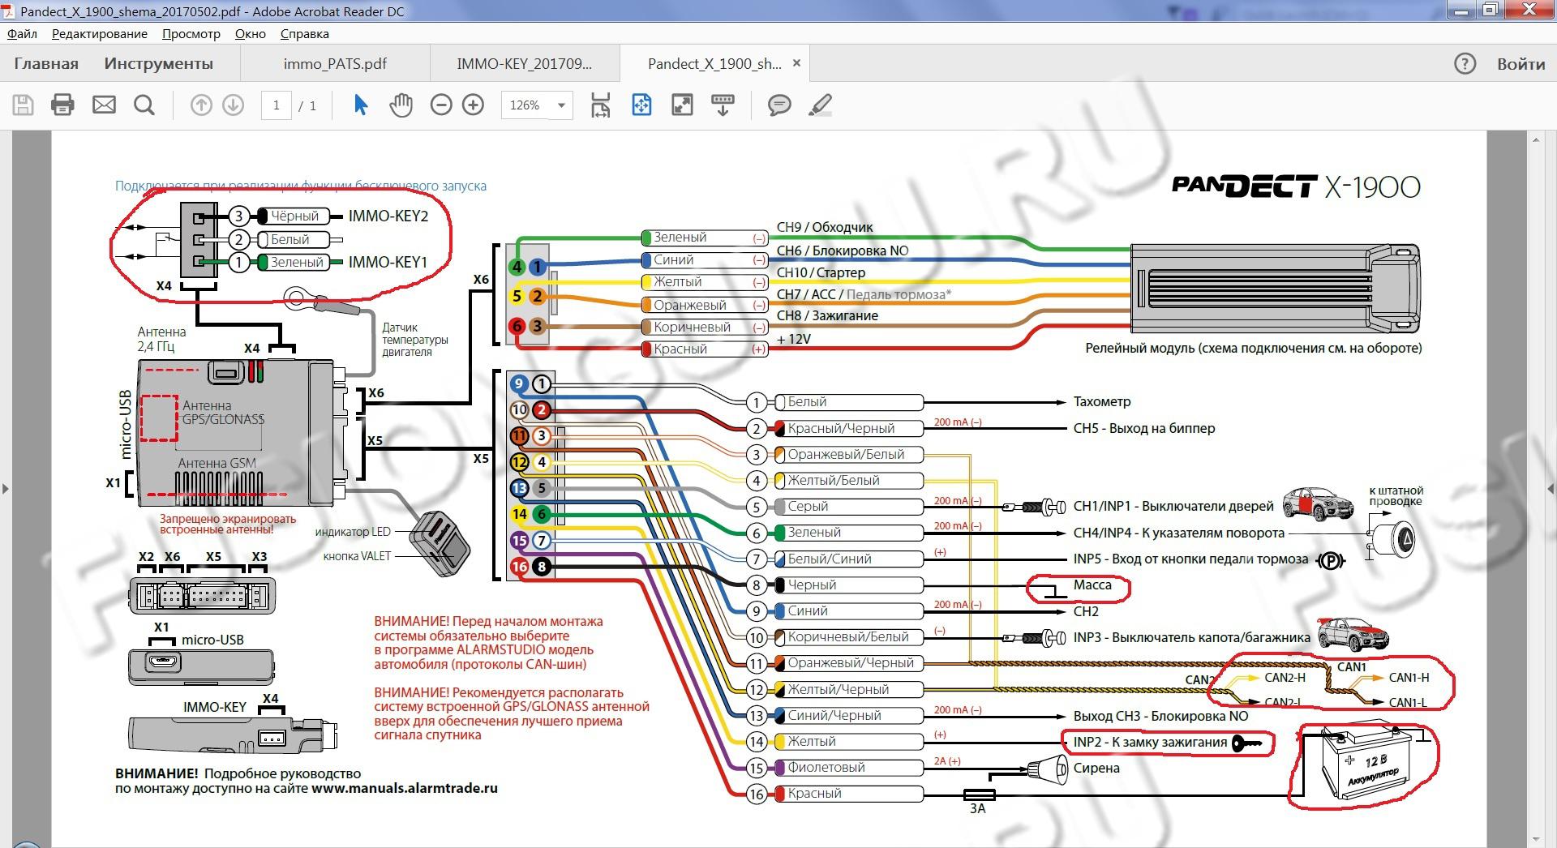
Task: Print the document with printer icon
Action: coord(62,105)
